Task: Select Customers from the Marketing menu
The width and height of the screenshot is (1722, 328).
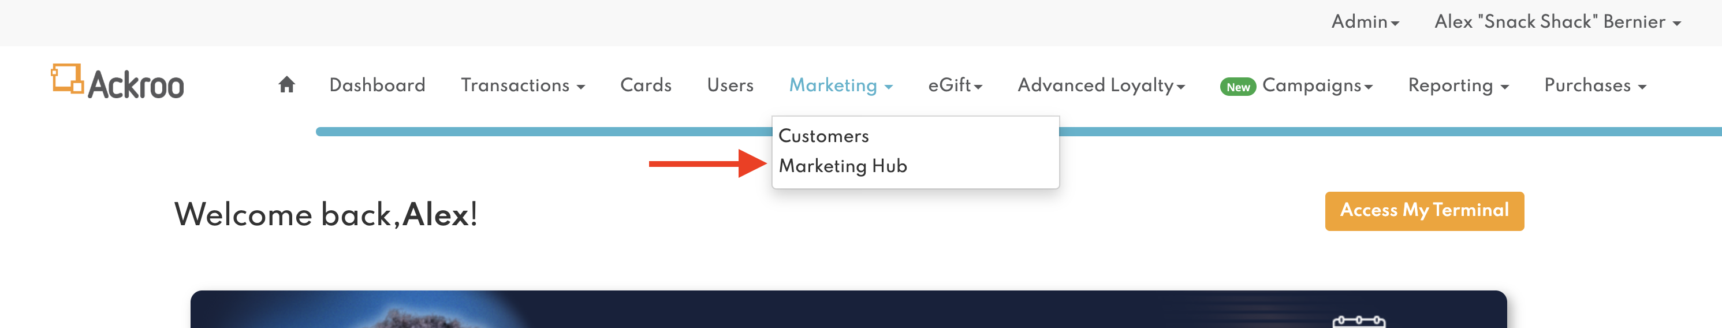Action: click(x=823, y=136)
